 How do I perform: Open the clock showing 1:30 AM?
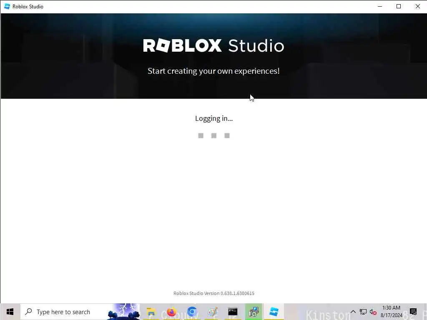pyautogui.click(x=391, y=312)
